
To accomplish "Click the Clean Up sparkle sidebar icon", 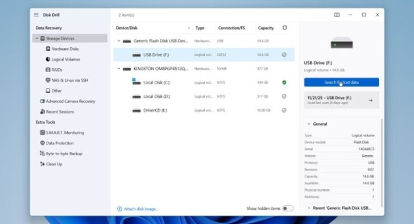I will pyautogui.click(x=42, y=164).
